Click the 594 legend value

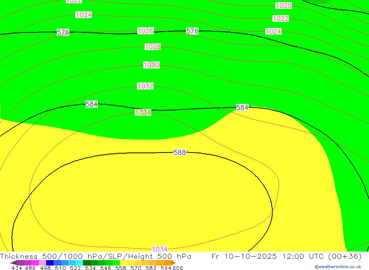coord(166,268)
